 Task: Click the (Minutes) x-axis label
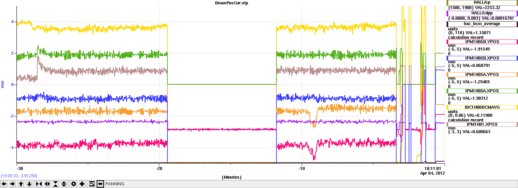tap(231, 177)
